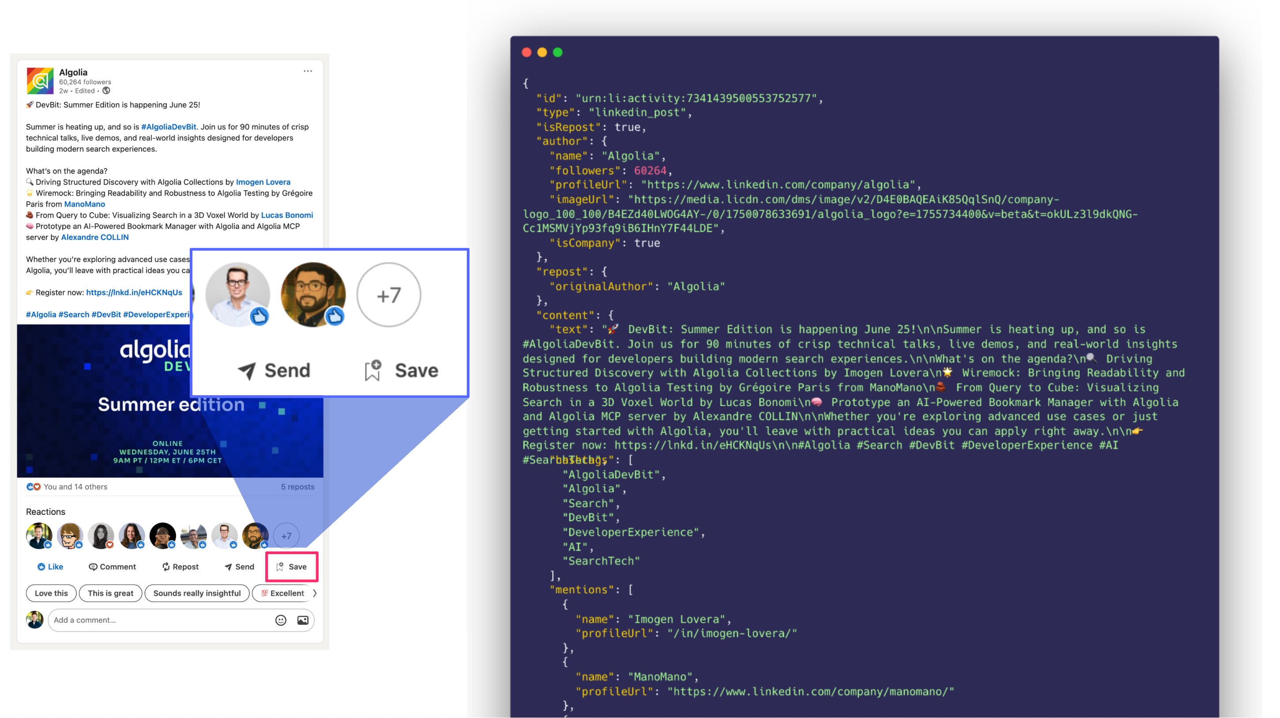1280x718 pixels.
Task: Open the three-dot post options menu
Action: [x=308, y=71]
